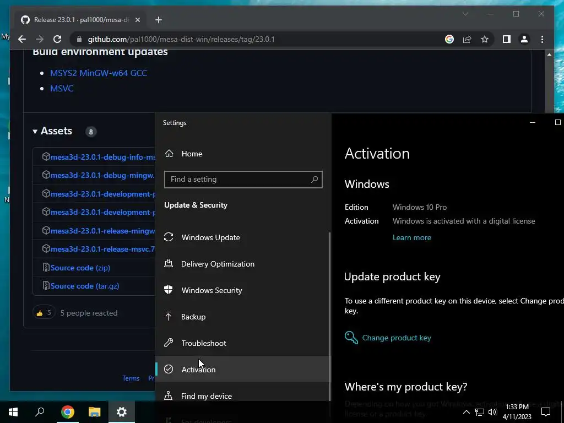Open Delivery Optimization settings
Viewport: 564px width, 423px height.
242,264
